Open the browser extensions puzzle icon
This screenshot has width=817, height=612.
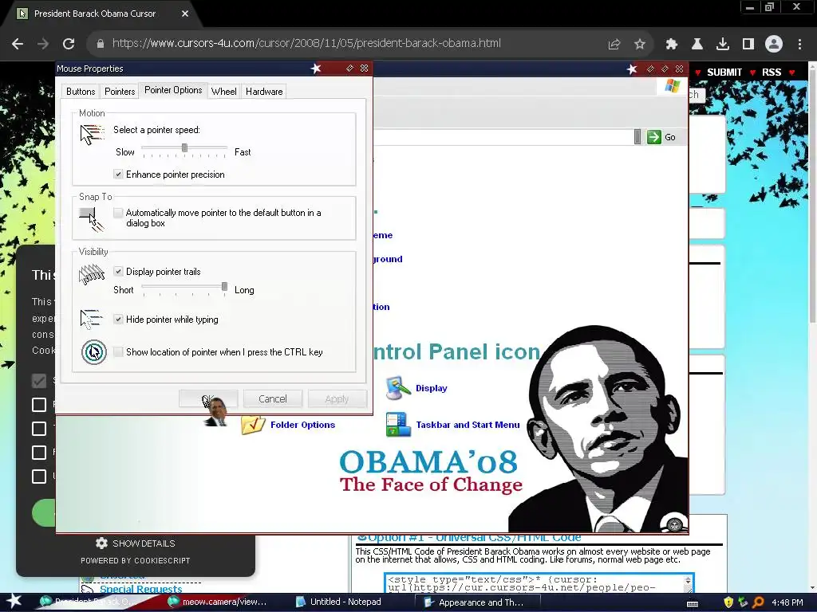coord(671,45)
